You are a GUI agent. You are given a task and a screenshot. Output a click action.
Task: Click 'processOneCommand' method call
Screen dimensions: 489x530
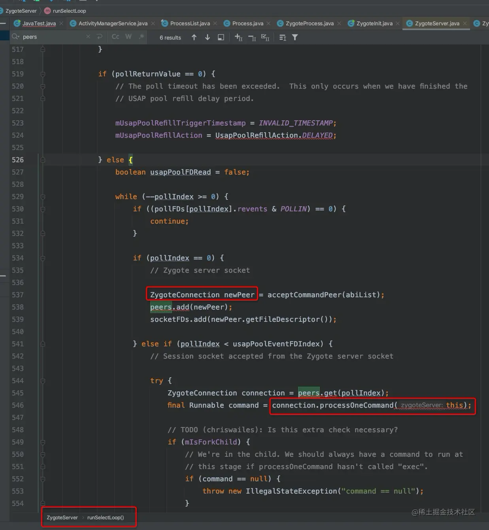pyautogui.click(x=357, y=405)
